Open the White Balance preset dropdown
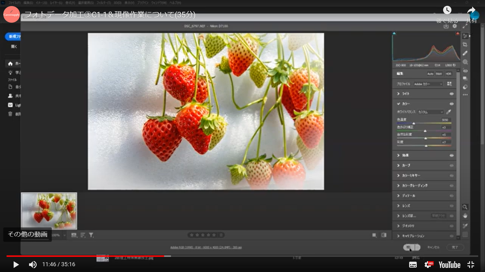Screen dimensions: 485x272 point(431,112)
